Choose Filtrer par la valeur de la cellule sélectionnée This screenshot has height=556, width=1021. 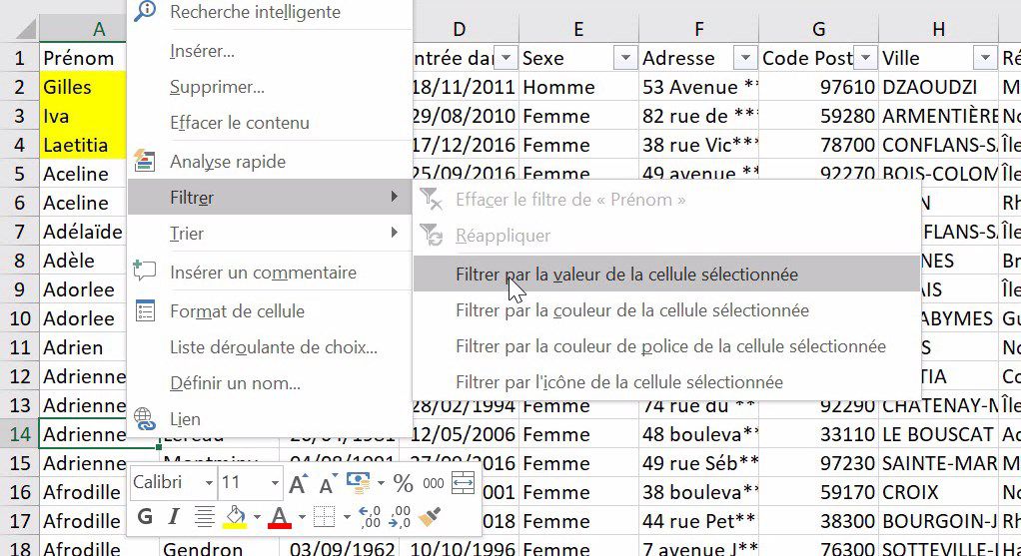tap(626, 275)
